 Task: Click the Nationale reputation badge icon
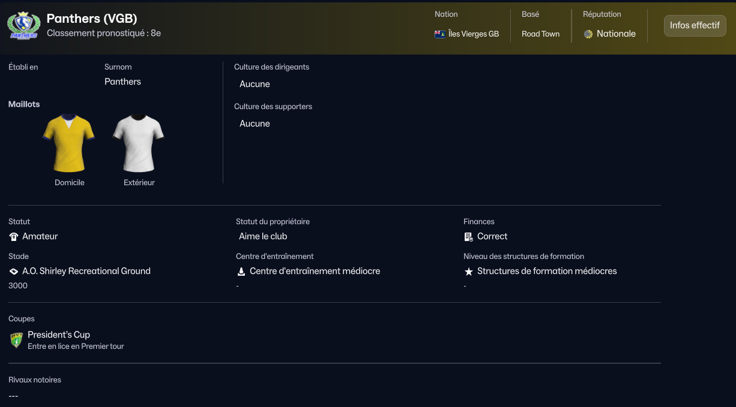[x=588, y=34]
